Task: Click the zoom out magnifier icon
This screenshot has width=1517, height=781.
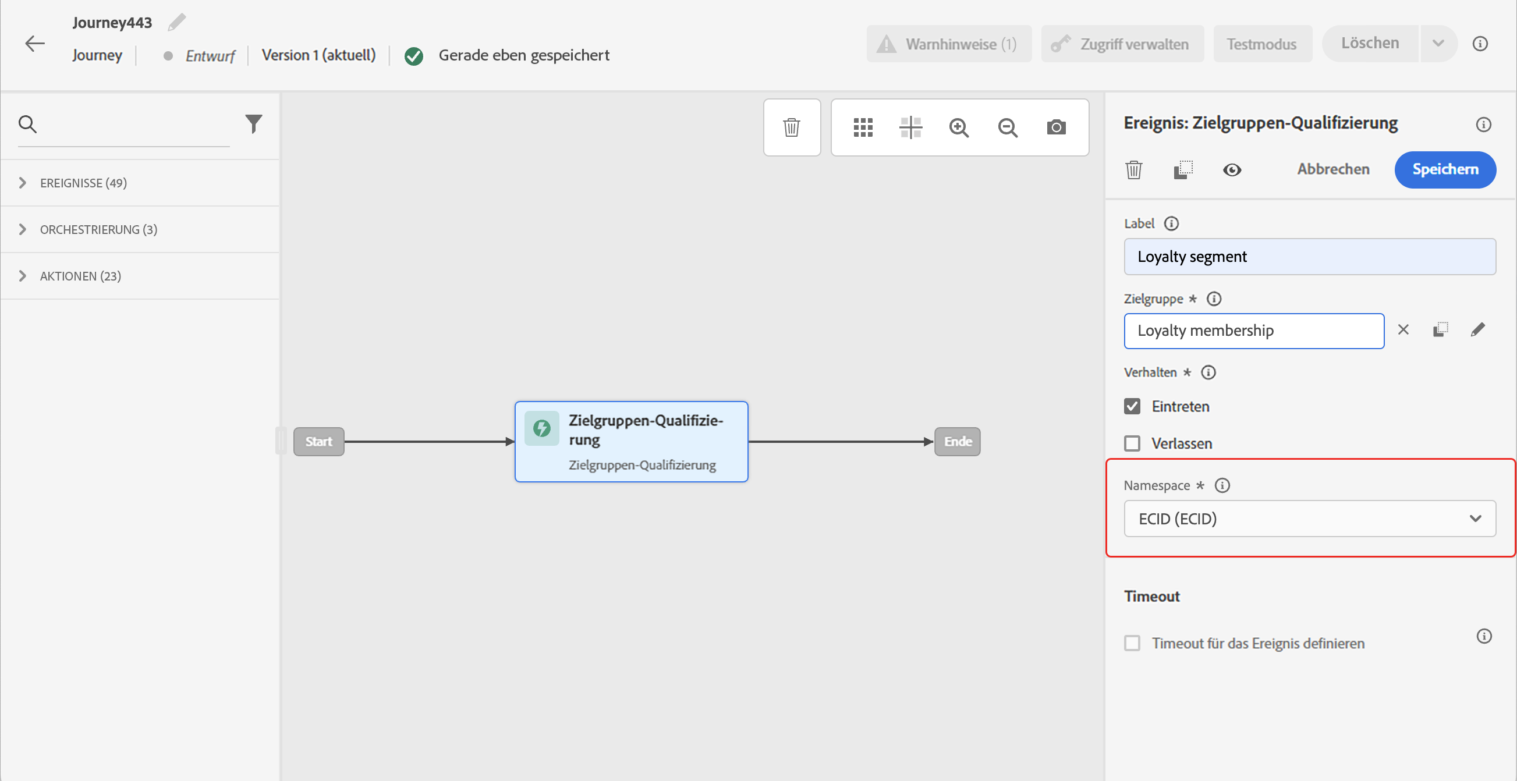Action: 1008,127
